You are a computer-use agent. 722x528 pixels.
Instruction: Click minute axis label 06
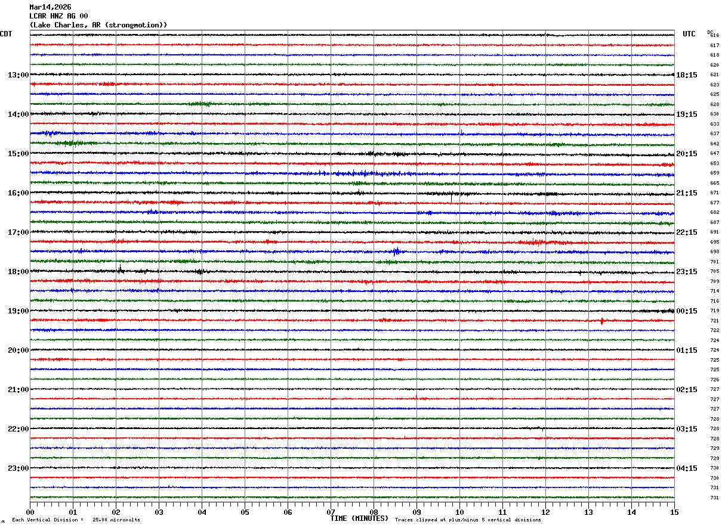click(288, 512)
